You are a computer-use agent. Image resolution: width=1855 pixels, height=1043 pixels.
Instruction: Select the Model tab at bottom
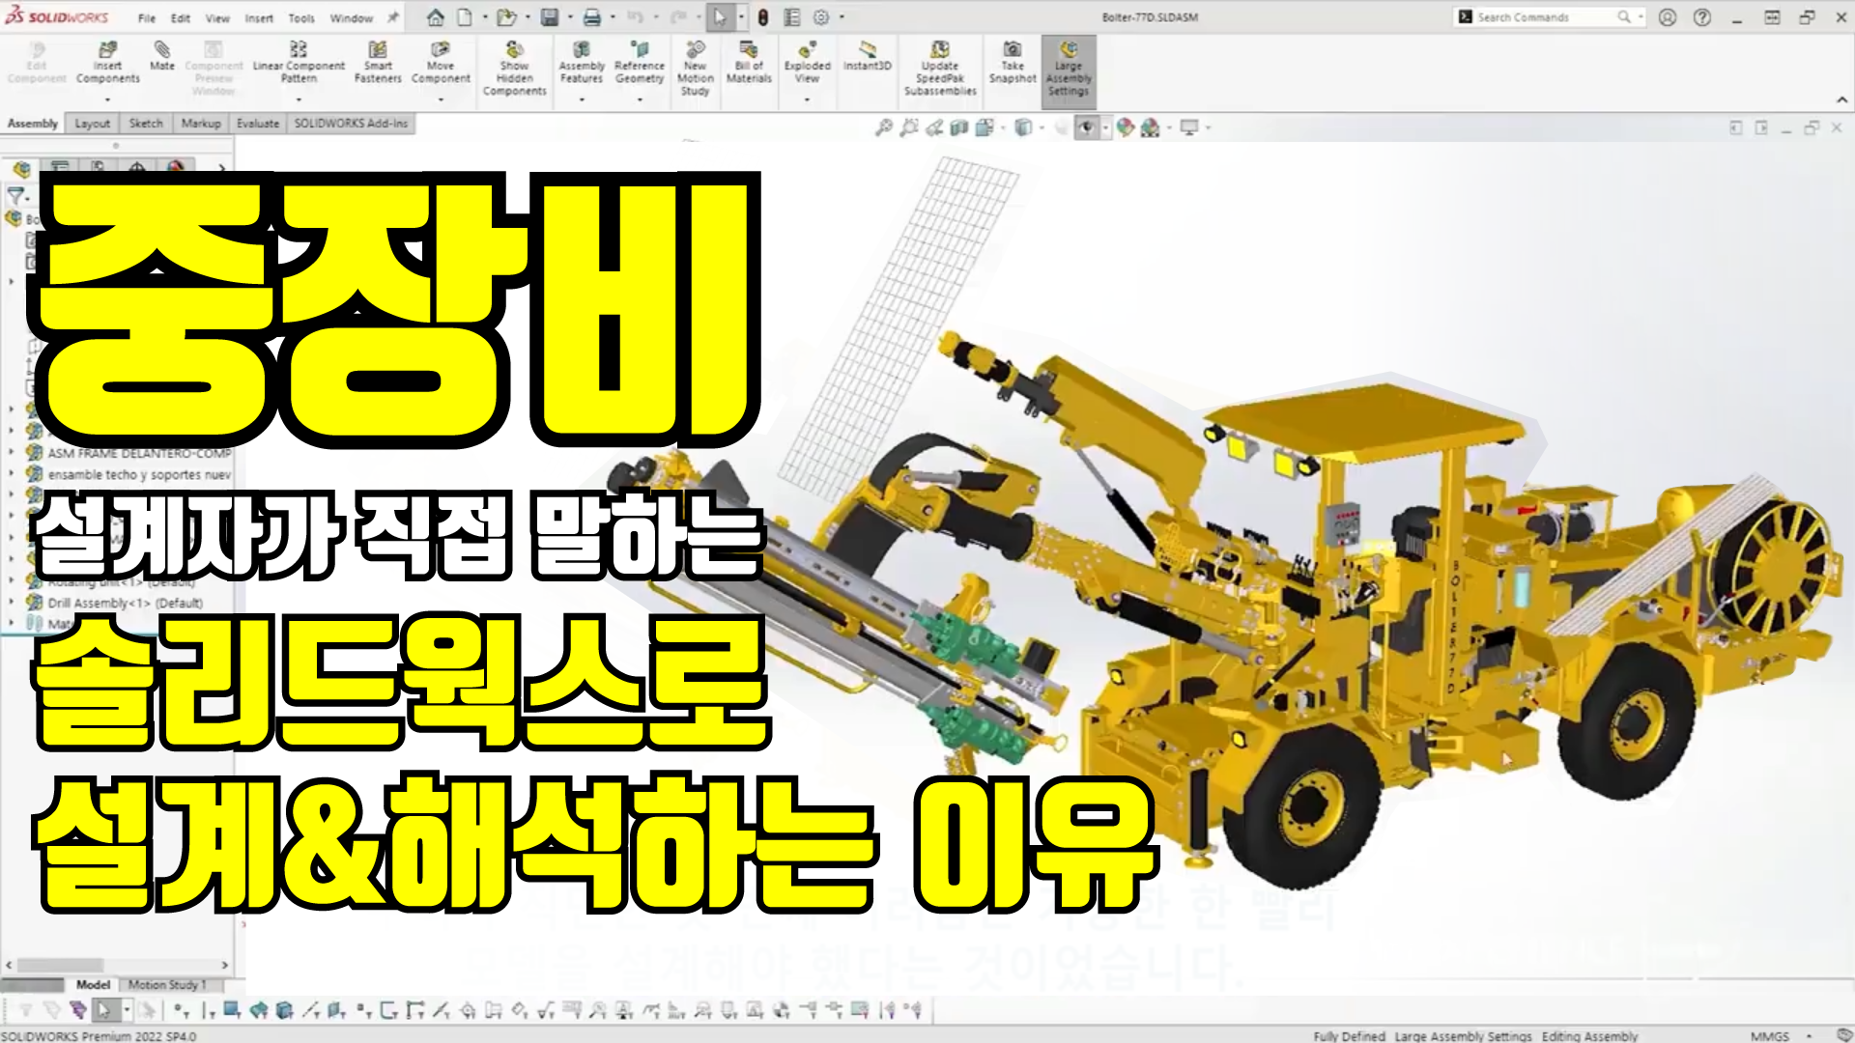click(93, 984)
